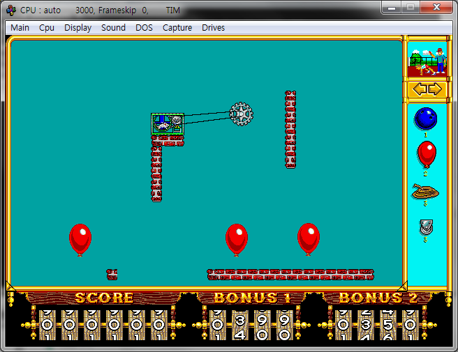Open the Capture menu

coord(177,28)
